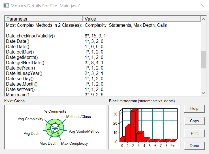Click the histogram bar at depth 3
Screen dimensions: 209x154
tap(139, 137)
